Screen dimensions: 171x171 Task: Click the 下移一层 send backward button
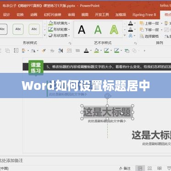(x=149, y=30)
